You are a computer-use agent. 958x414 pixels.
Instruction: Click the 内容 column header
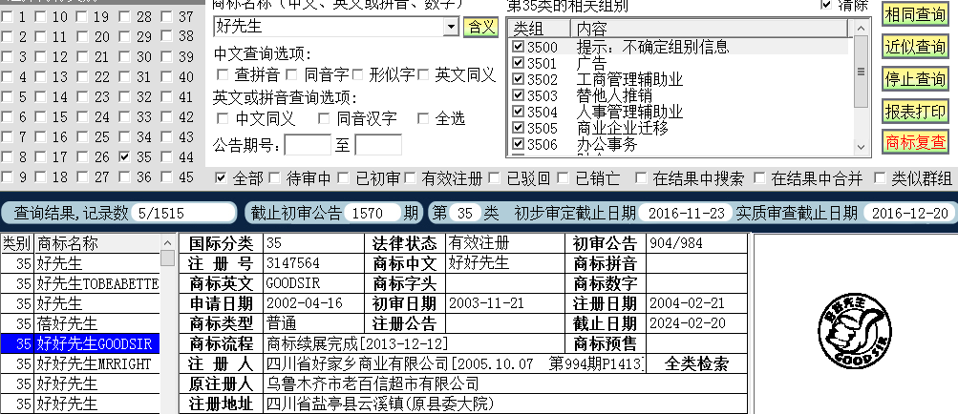(x=710, y=28)
